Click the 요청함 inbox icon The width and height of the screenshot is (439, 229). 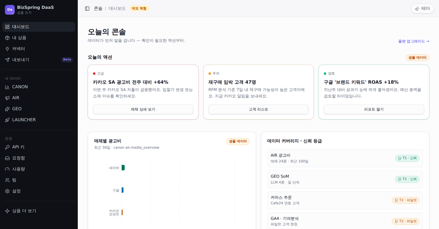click(7, 158)
